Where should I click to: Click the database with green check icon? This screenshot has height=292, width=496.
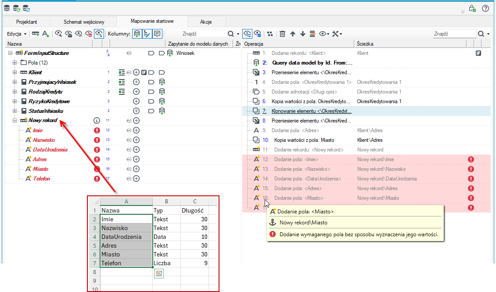pyautogui.click(x=16, y=8)
